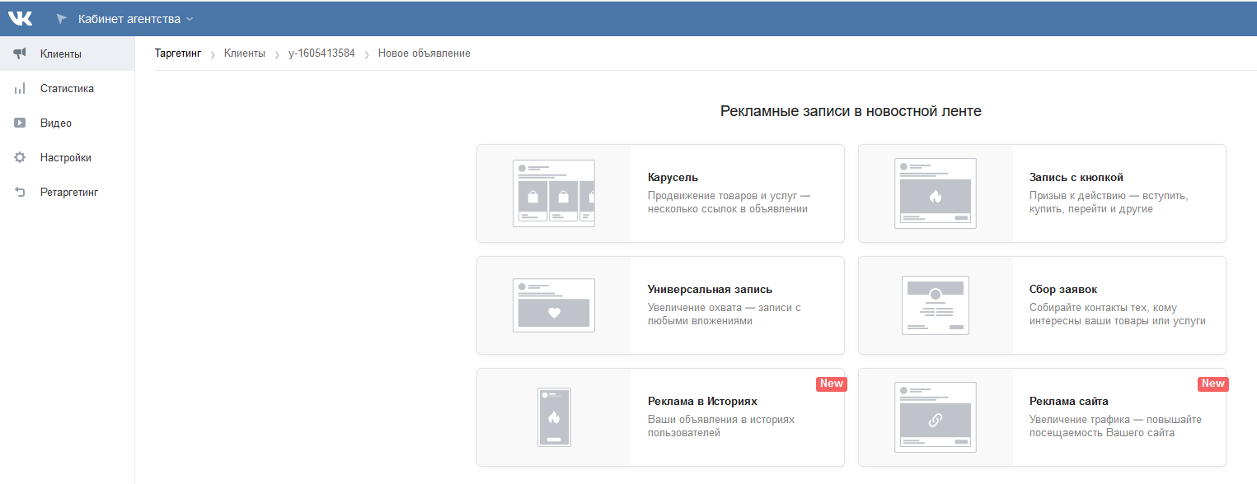Click the gear icon beside Настройки
This screenshot has width=1257, height=484.
pyautogui.click(x=21, y=158)
